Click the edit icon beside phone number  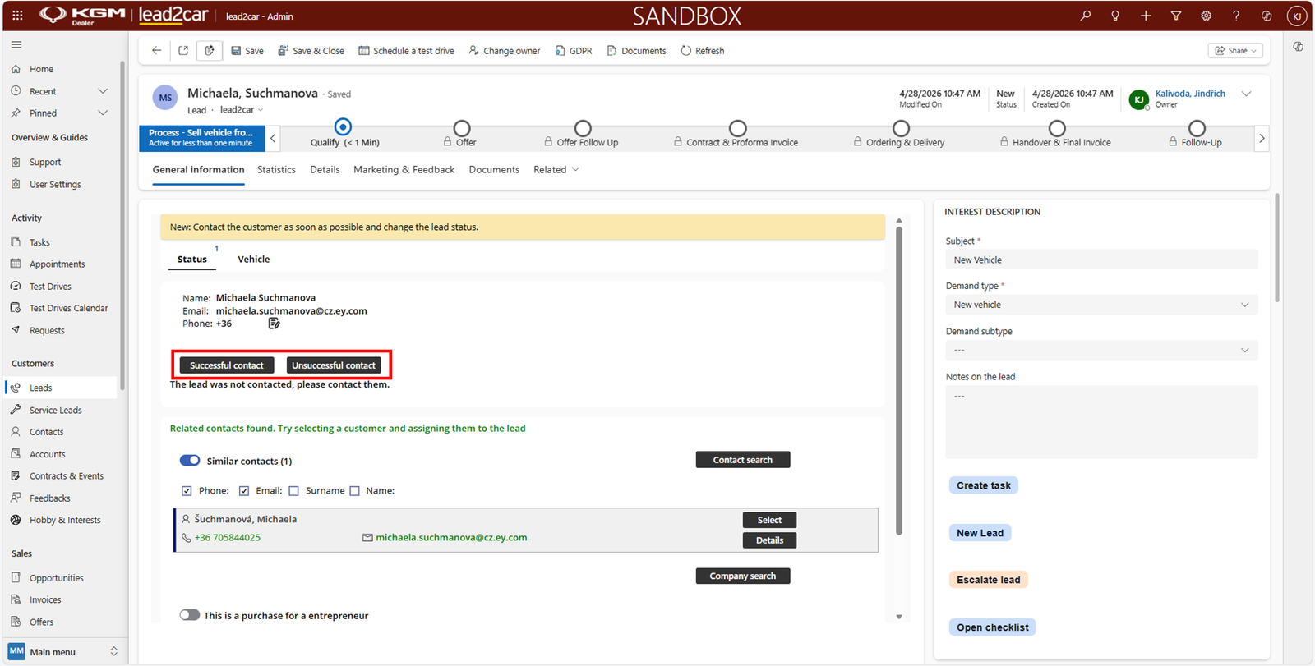(x=275, y=324)
